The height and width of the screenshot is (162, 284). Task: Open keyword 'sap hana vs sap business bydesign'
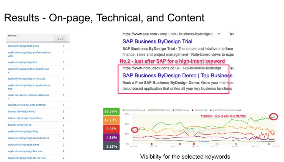point(27,105)
